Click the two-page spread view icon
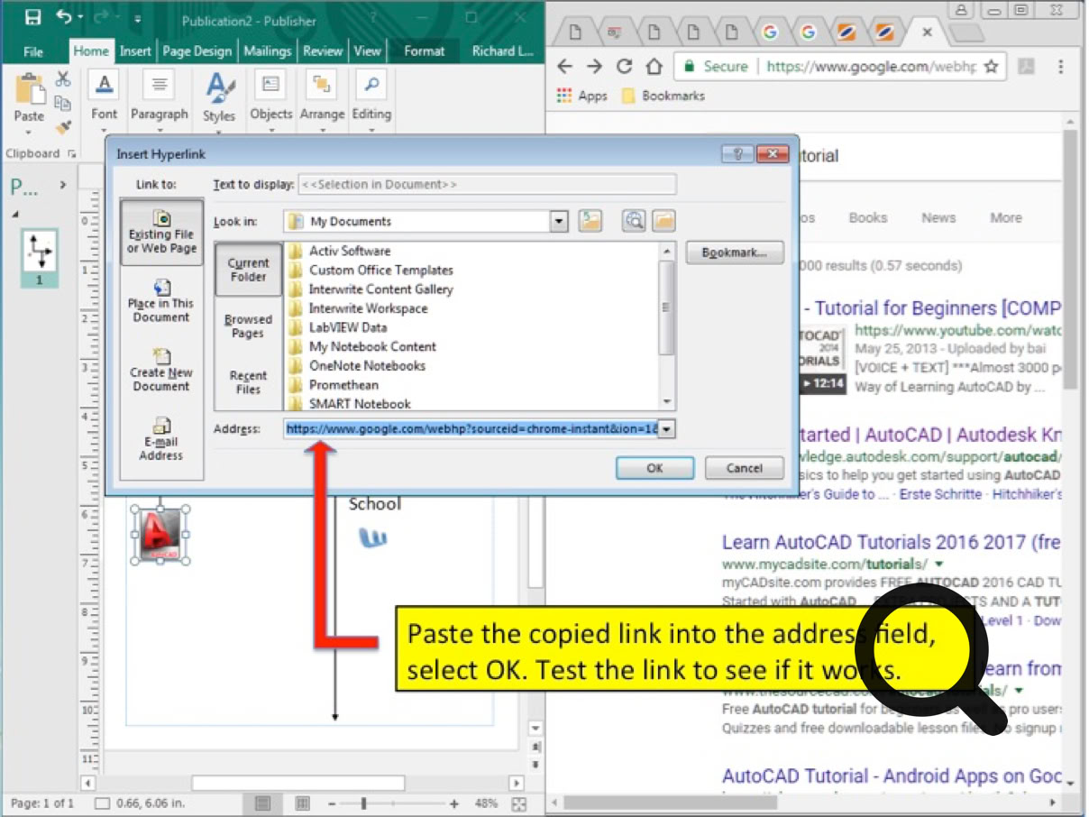This screenshot has width=1089, height=817. (x=303, y=803)
